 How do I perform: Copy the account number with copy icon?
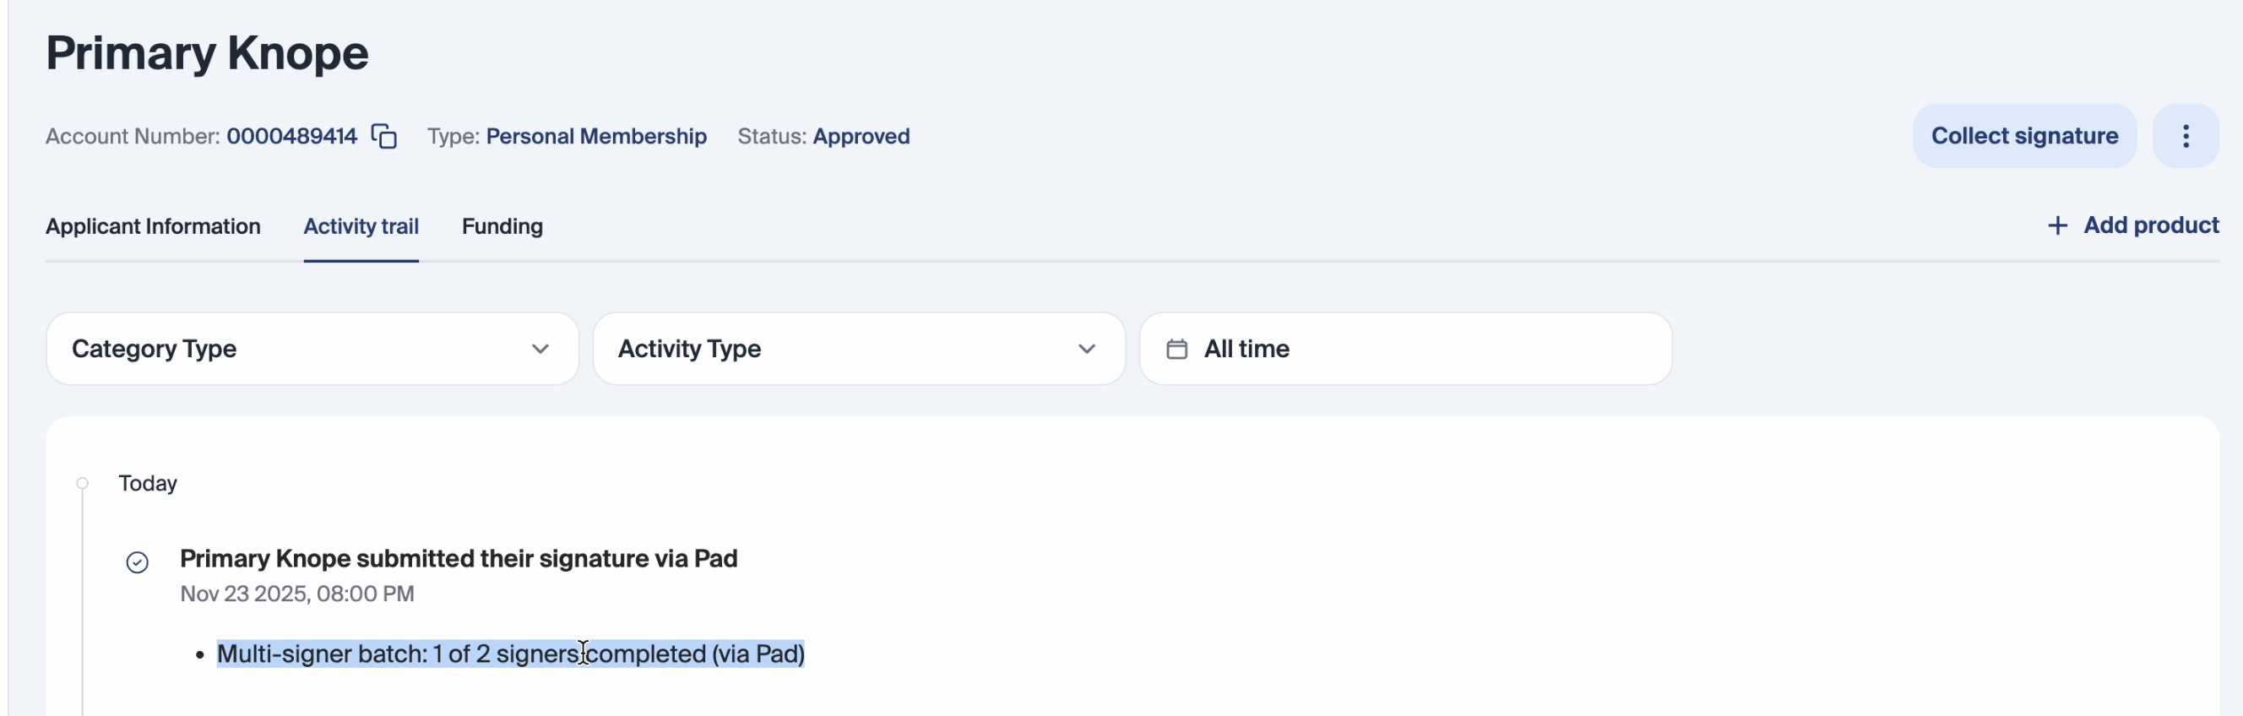[x=384, y=137]
